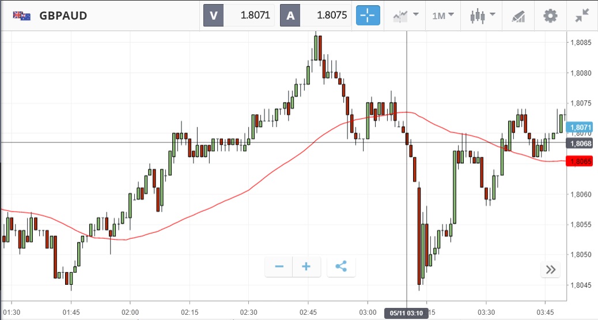Open chart settings gear
This screenshot has height=320, width=598.
551,16
